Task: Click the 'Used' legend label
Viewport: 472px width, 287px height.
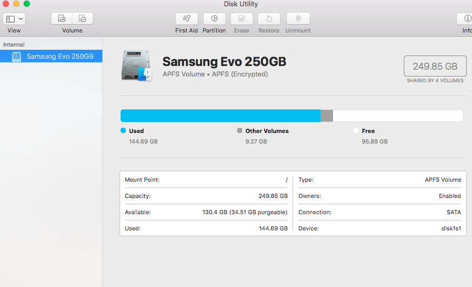Action: 136,131
